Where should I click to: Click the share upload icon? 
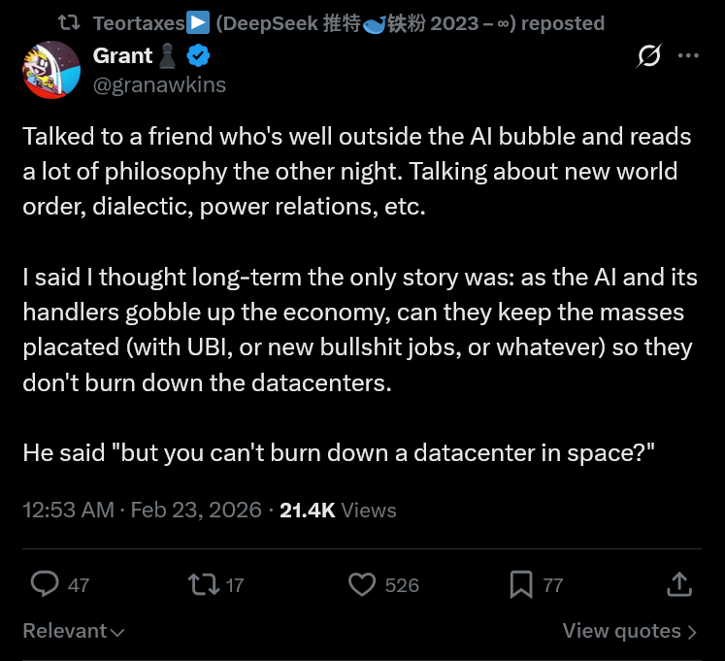coord(679,583)
